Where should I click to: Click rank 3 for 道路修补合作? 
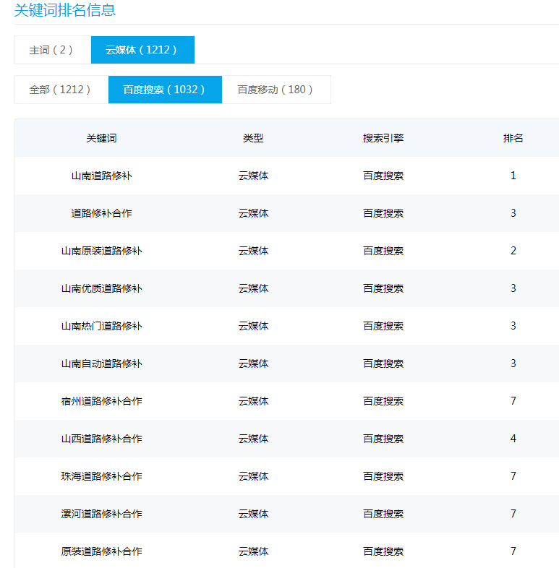pos(513,213)
